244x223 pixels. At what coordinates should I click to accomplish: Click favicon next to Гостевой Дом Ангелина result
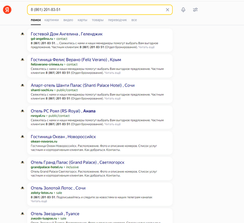pos(23,34)
